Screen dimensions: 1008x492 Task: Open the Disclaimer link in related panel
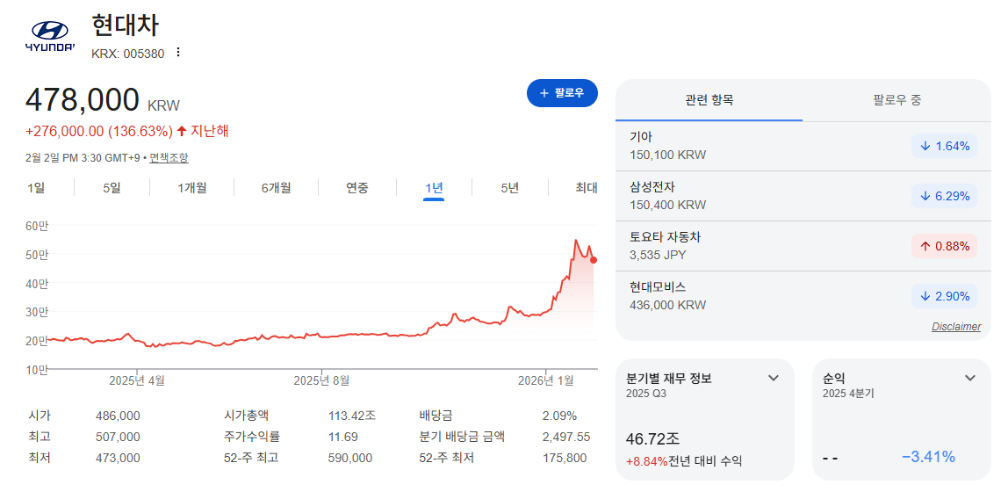coord(956,327)
